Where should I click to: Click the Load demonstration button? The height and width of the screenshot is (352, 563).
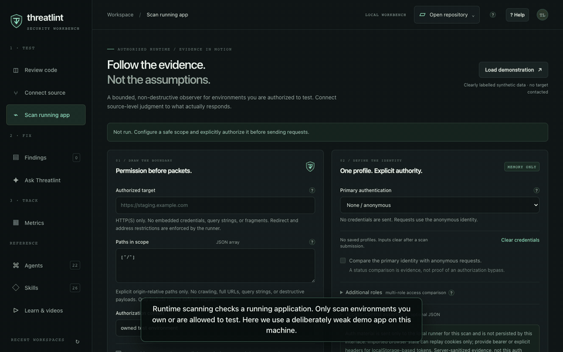coord(513,70)
